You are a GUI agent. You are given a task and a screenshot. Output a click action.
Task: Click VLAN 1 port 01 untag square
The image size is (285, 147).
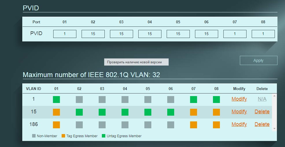[x=56, y=100]
